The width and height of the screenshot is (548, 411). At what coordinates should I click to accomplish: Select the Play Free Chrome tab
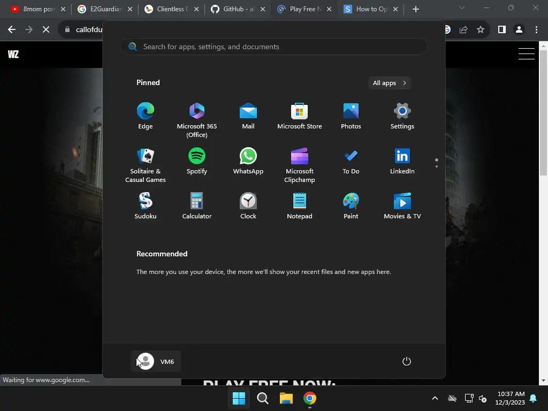coord(304,9)
